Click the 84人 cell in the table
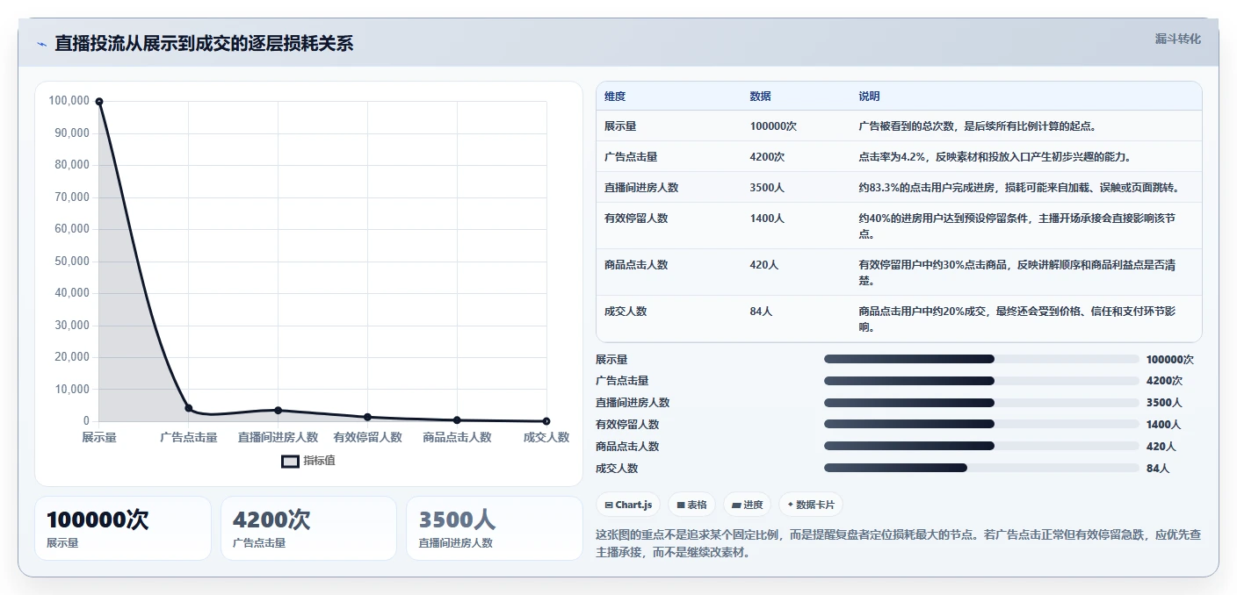 click(x=762, y=312)
